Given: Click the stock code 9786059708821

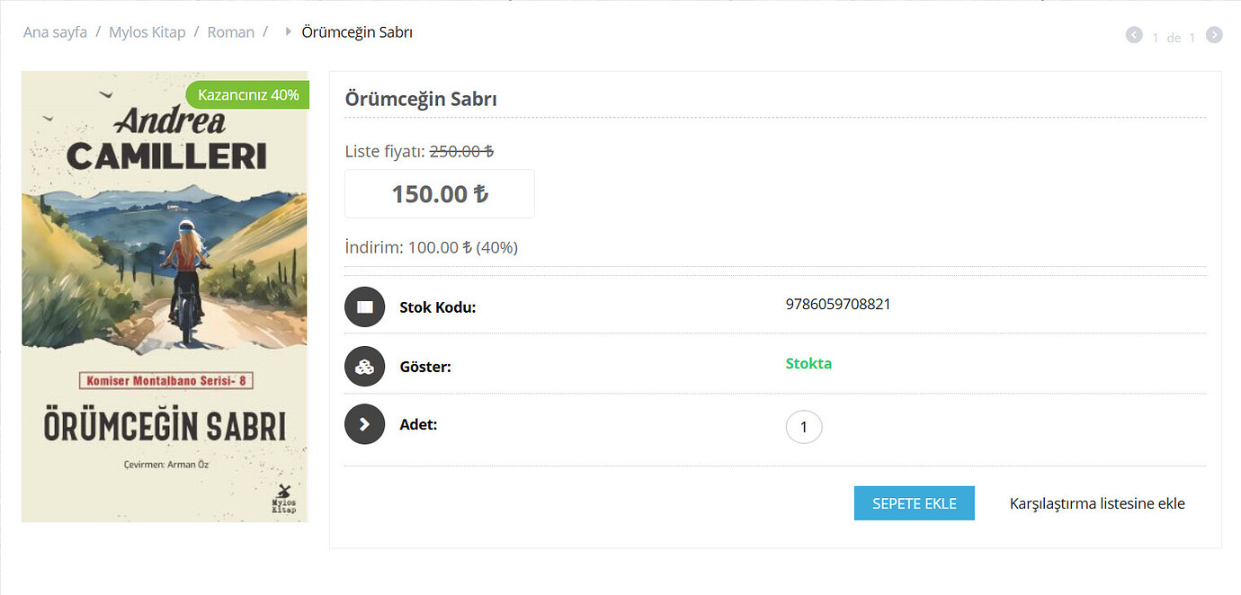Looking at the screenshot, I should [838, 304].
